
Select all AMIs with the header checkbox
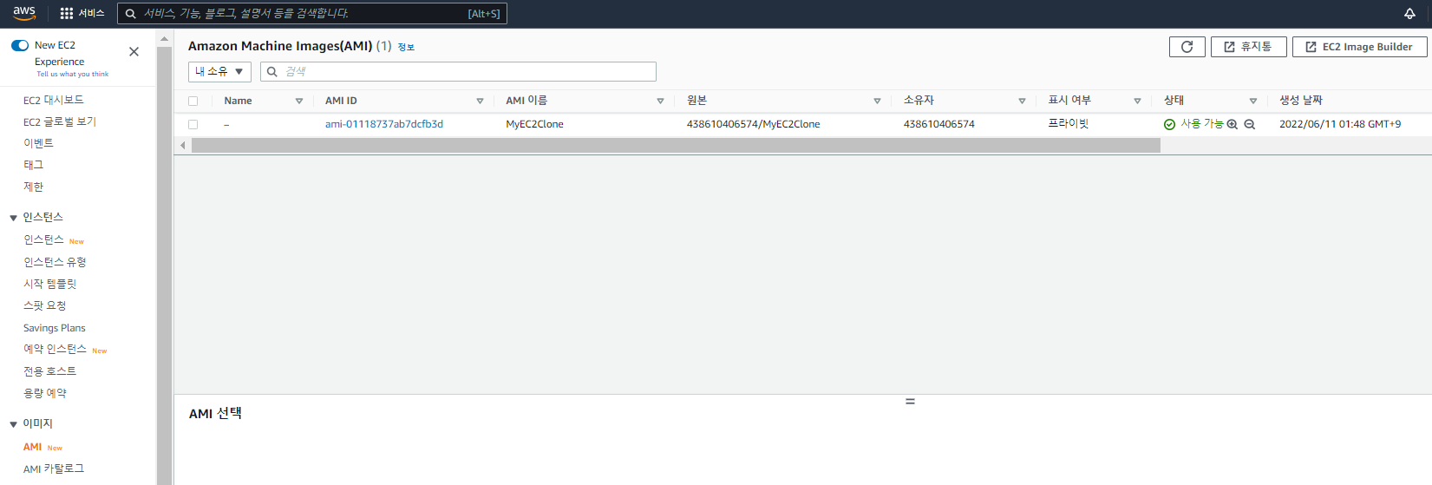pos(193,102)
